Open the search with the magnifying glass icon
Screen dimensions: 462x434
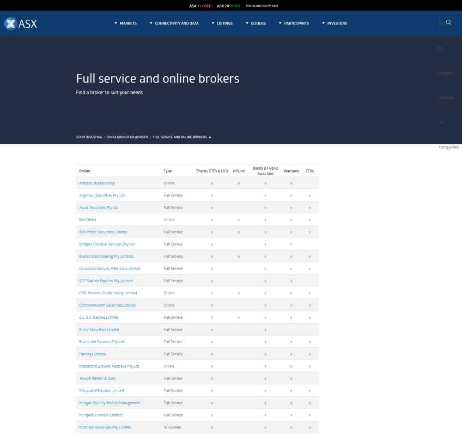(448, 22)
